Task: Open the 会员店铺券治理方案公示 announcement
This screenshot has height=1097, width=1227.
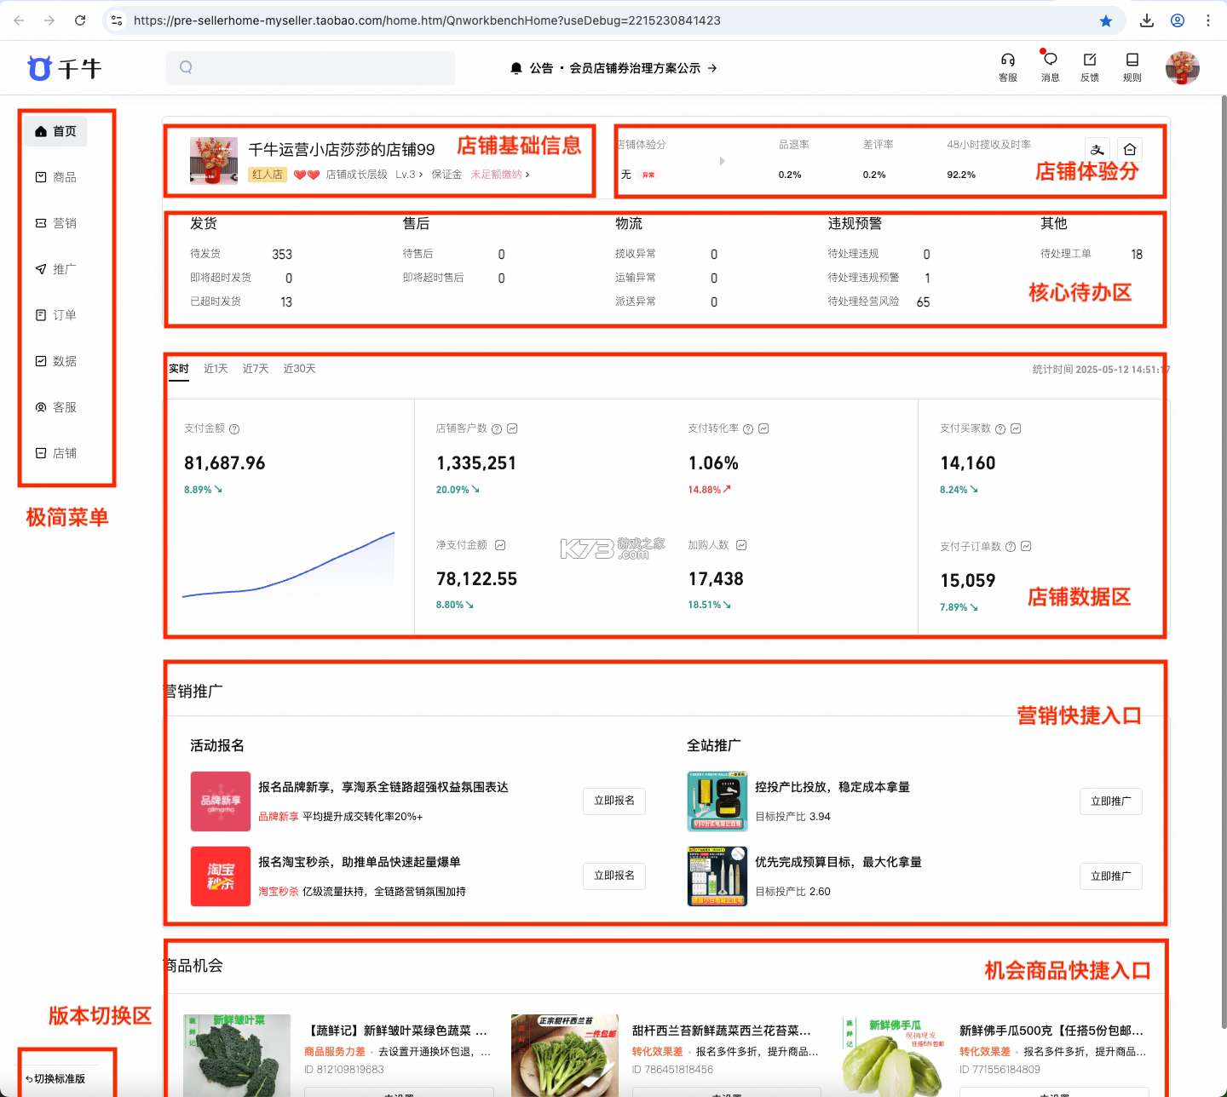Action: pyautogui.click(x=643, y=68)
